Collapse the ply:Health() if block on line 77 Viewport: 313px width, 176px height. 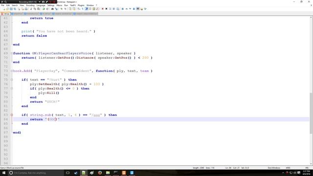(12, 88)
